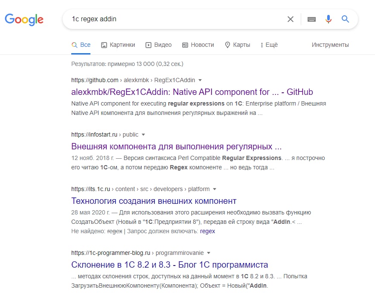Screen dimensions: 375x300
Task: Expand the Ещё menu
Action: pyautogui.click(x=269, y=45)
